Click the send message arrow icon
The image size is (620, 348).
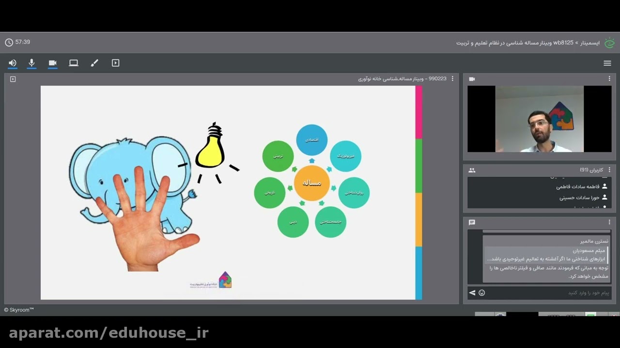[x=472, y=292]
